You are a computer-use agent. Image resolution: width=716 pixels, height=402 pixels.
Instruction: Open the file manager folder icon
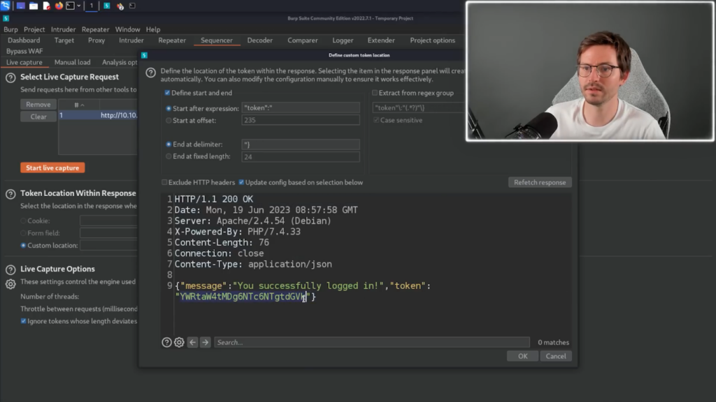click(x=34, y=6)
